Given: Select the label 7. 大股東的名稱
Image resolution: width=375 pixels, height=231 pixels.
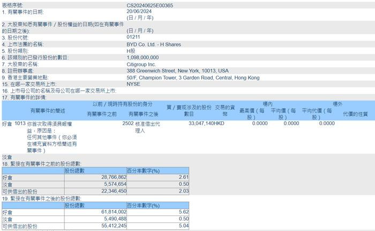Looking at the screenshot, I should point(20,64).
